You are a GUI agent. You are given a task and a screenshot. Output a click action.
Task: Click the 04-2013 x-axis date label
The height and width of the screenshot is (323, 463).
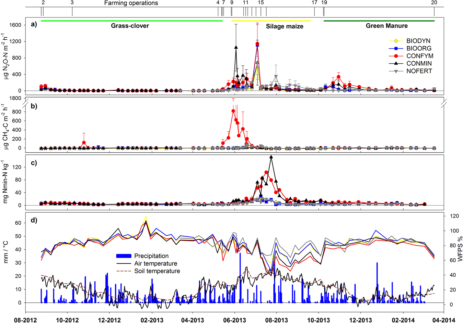tap(192, 320)
